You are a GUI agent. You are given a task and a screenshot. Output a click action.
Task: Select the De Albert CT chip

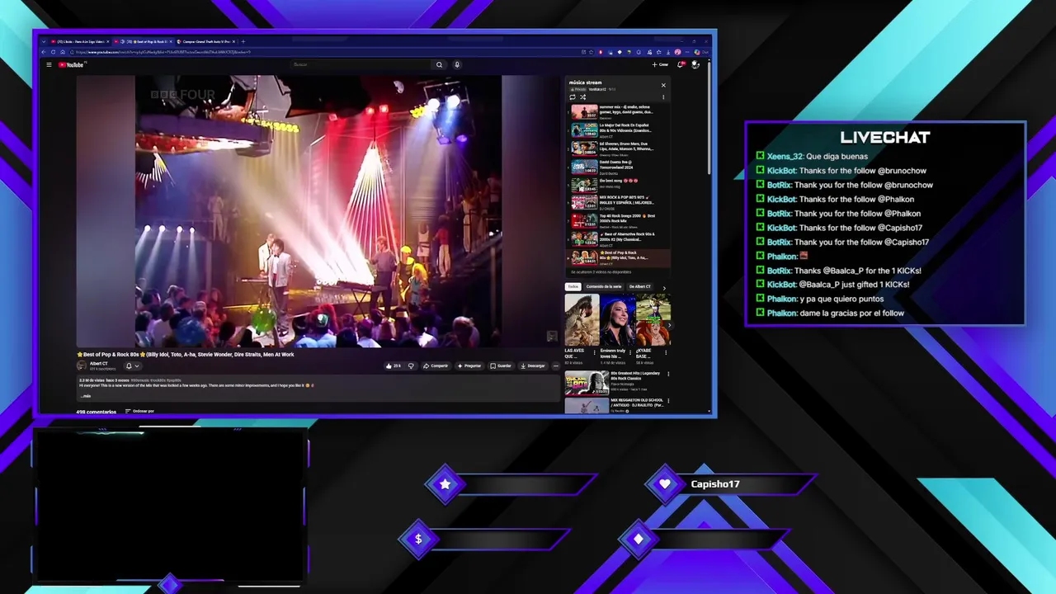point(639,287)
